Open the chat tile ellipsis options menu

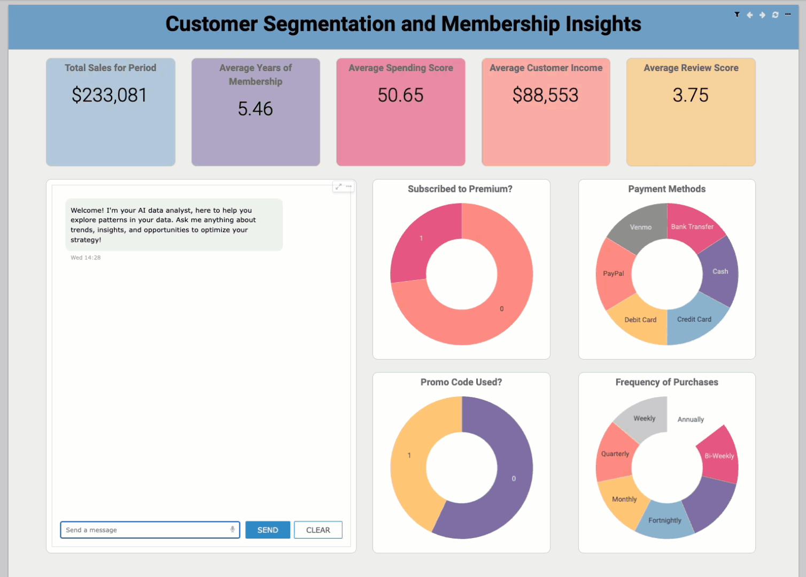pyautogui.click(x=348, y=186)
